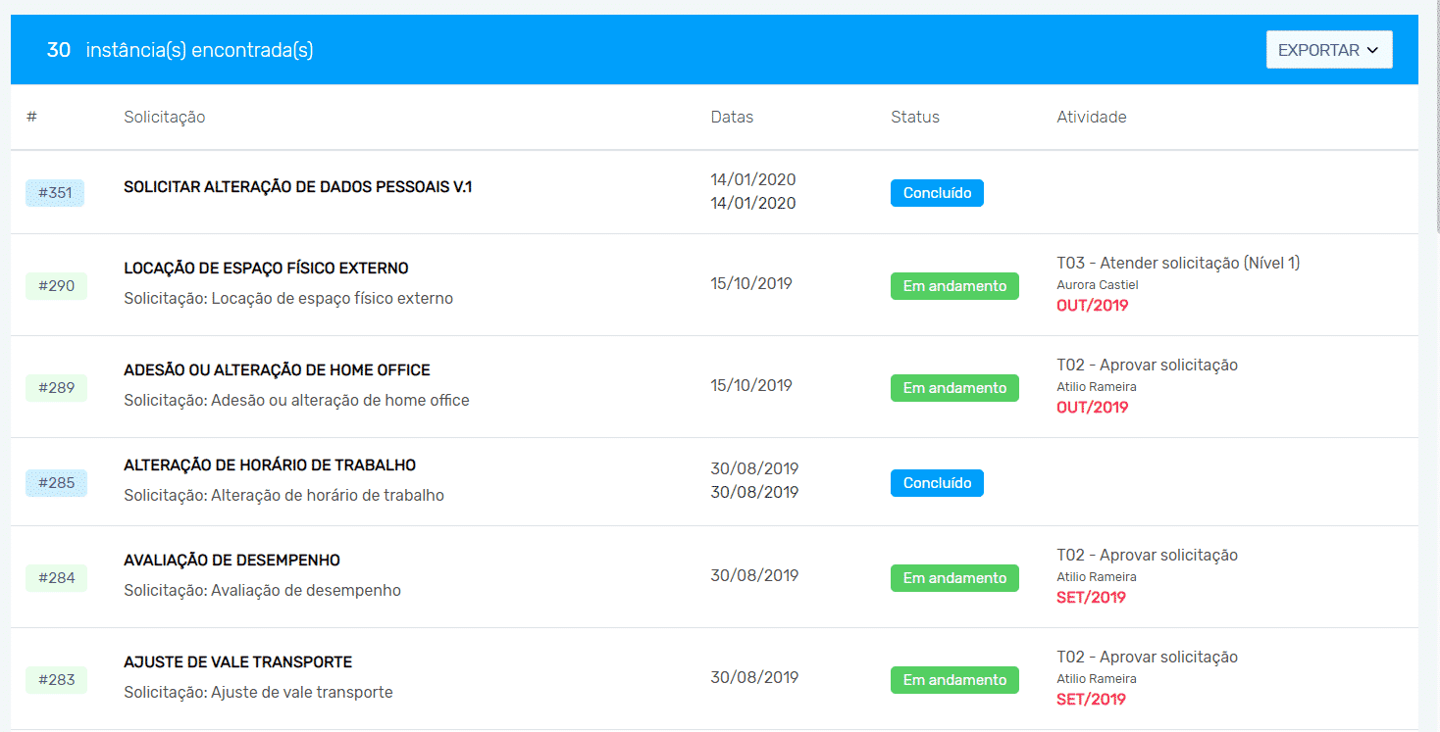
Task: Sort by the Datas column header
Action: (731, 117)
